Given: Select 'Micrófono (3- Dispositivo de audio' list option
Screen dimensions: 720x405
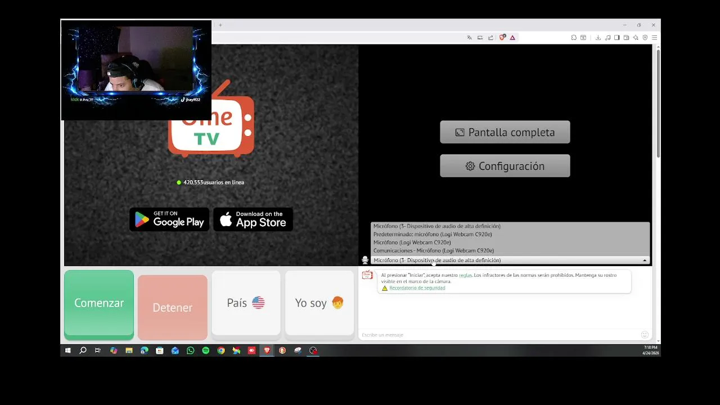Looking at the screenshot, I should [510, 226].
